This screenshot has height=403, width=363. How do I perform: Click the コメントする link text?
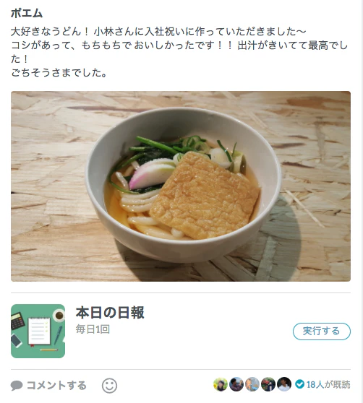coord(56,386)
